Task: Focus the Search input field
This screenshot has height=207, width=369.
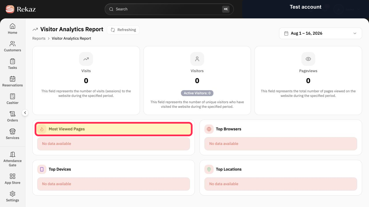Action: click(169, 9)
